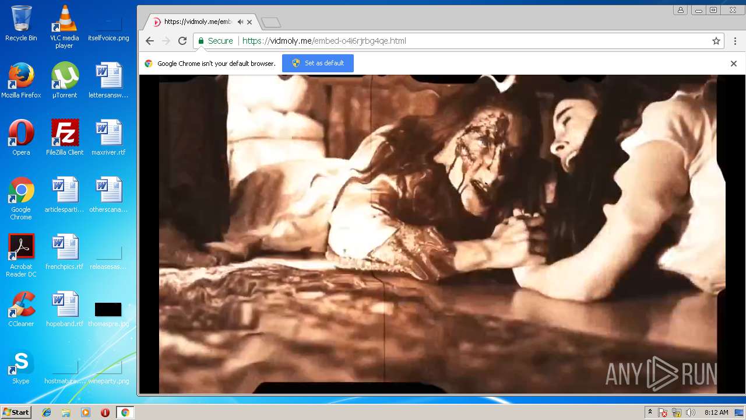Open the system volume control

point(691,412)
